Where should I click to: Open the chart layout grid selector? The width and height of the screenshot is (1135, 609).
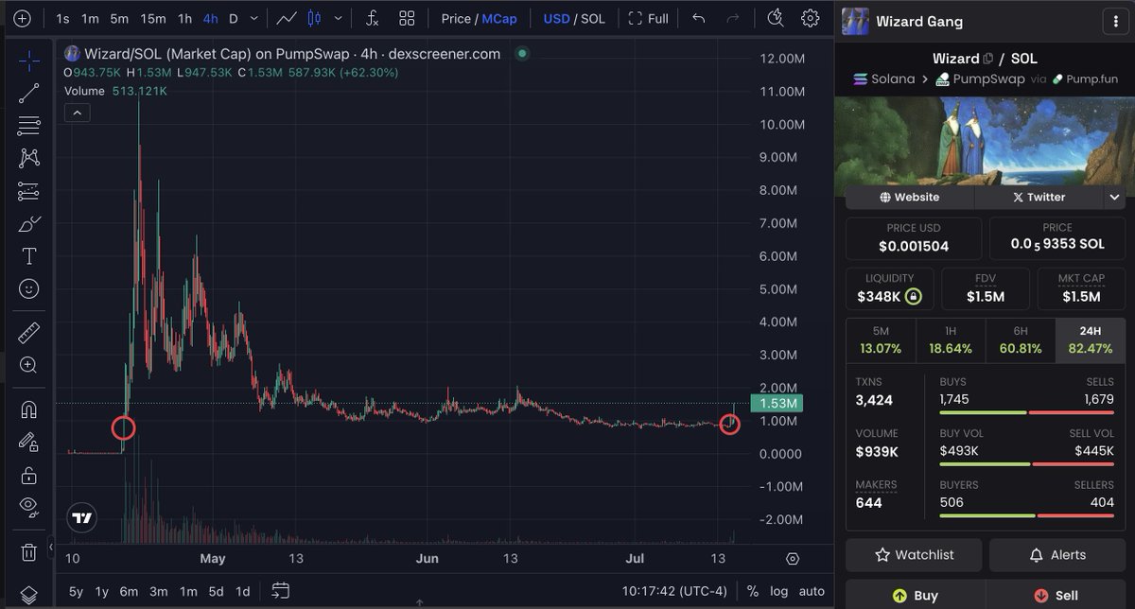coord(407,19)
